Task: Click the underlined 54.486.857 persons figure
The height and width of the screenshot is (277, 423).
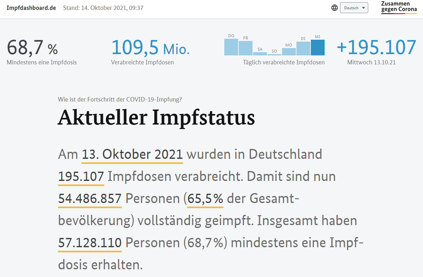Action: click(90, 199)
